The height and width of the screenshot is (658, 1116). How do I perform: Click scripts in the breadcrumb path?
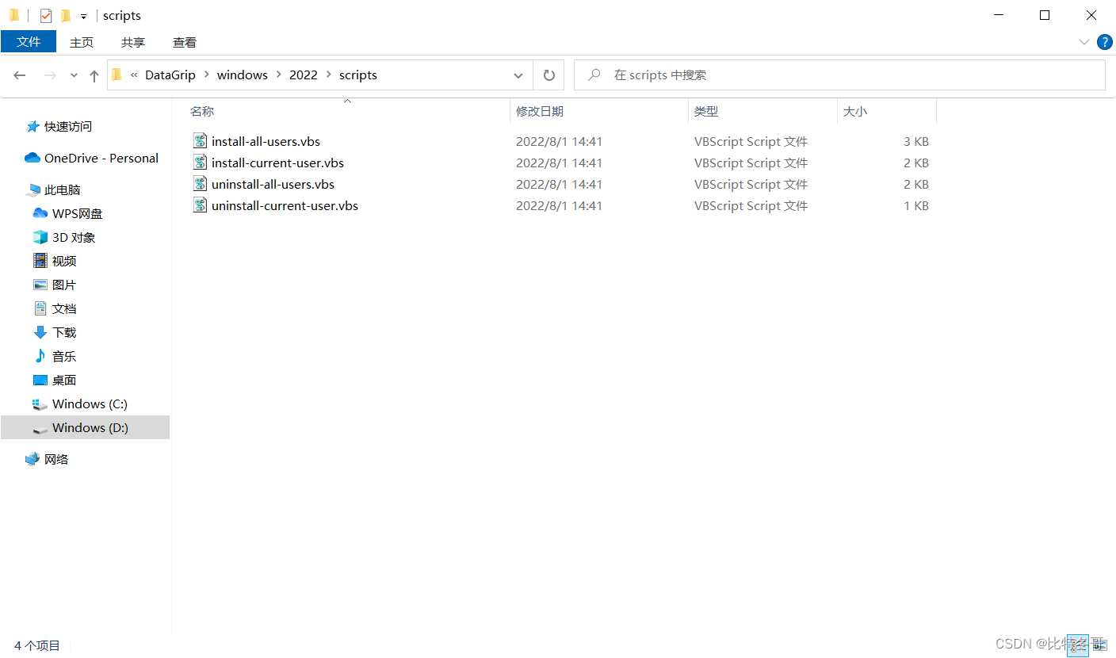(x=358, y=75)
